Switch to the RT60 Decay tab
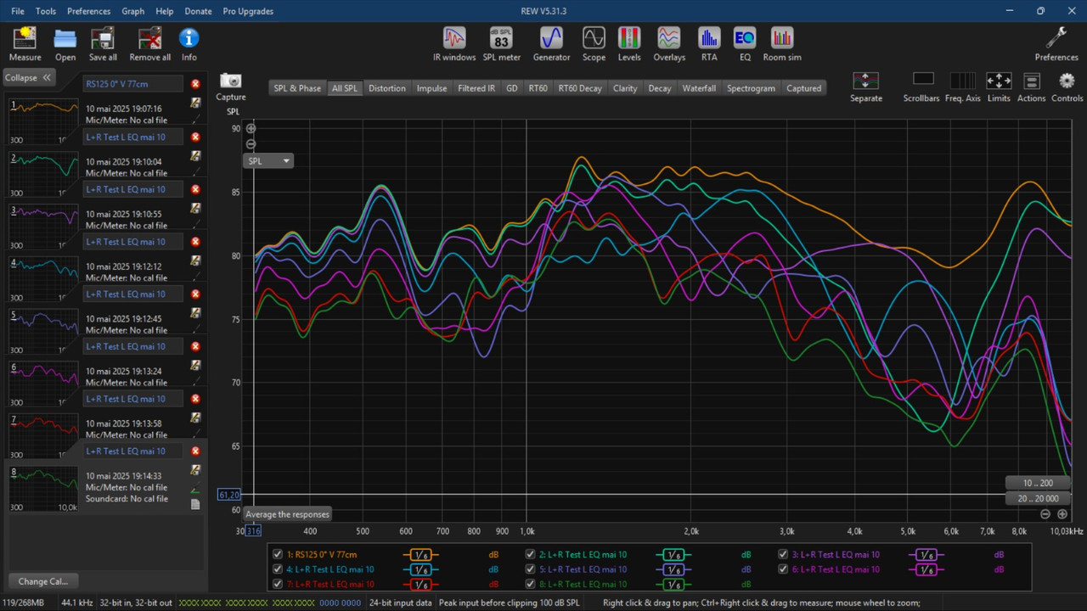Image resolution: width=1087 pixels, height=611 pixels. click(580, 88)
